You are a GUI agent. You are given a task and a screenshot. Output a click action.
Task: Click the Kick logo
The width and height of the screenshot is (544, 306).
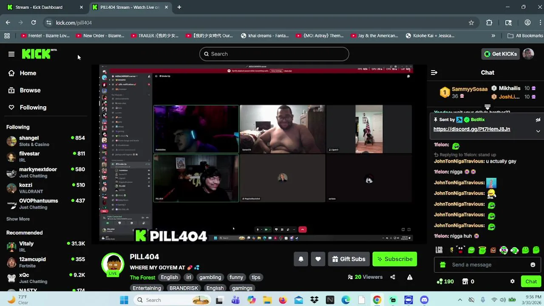(39, 54)
